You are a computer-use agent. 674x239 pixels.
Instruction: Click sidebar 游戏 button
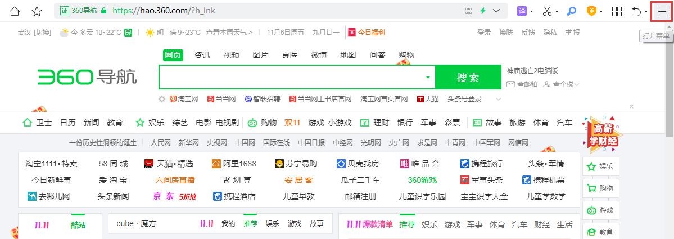pos(600,210)
